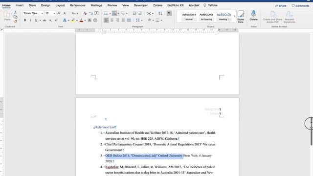Screen dimensions: 313x176
Task: Open the Styles Pane
Action: (x=241, y=17)
